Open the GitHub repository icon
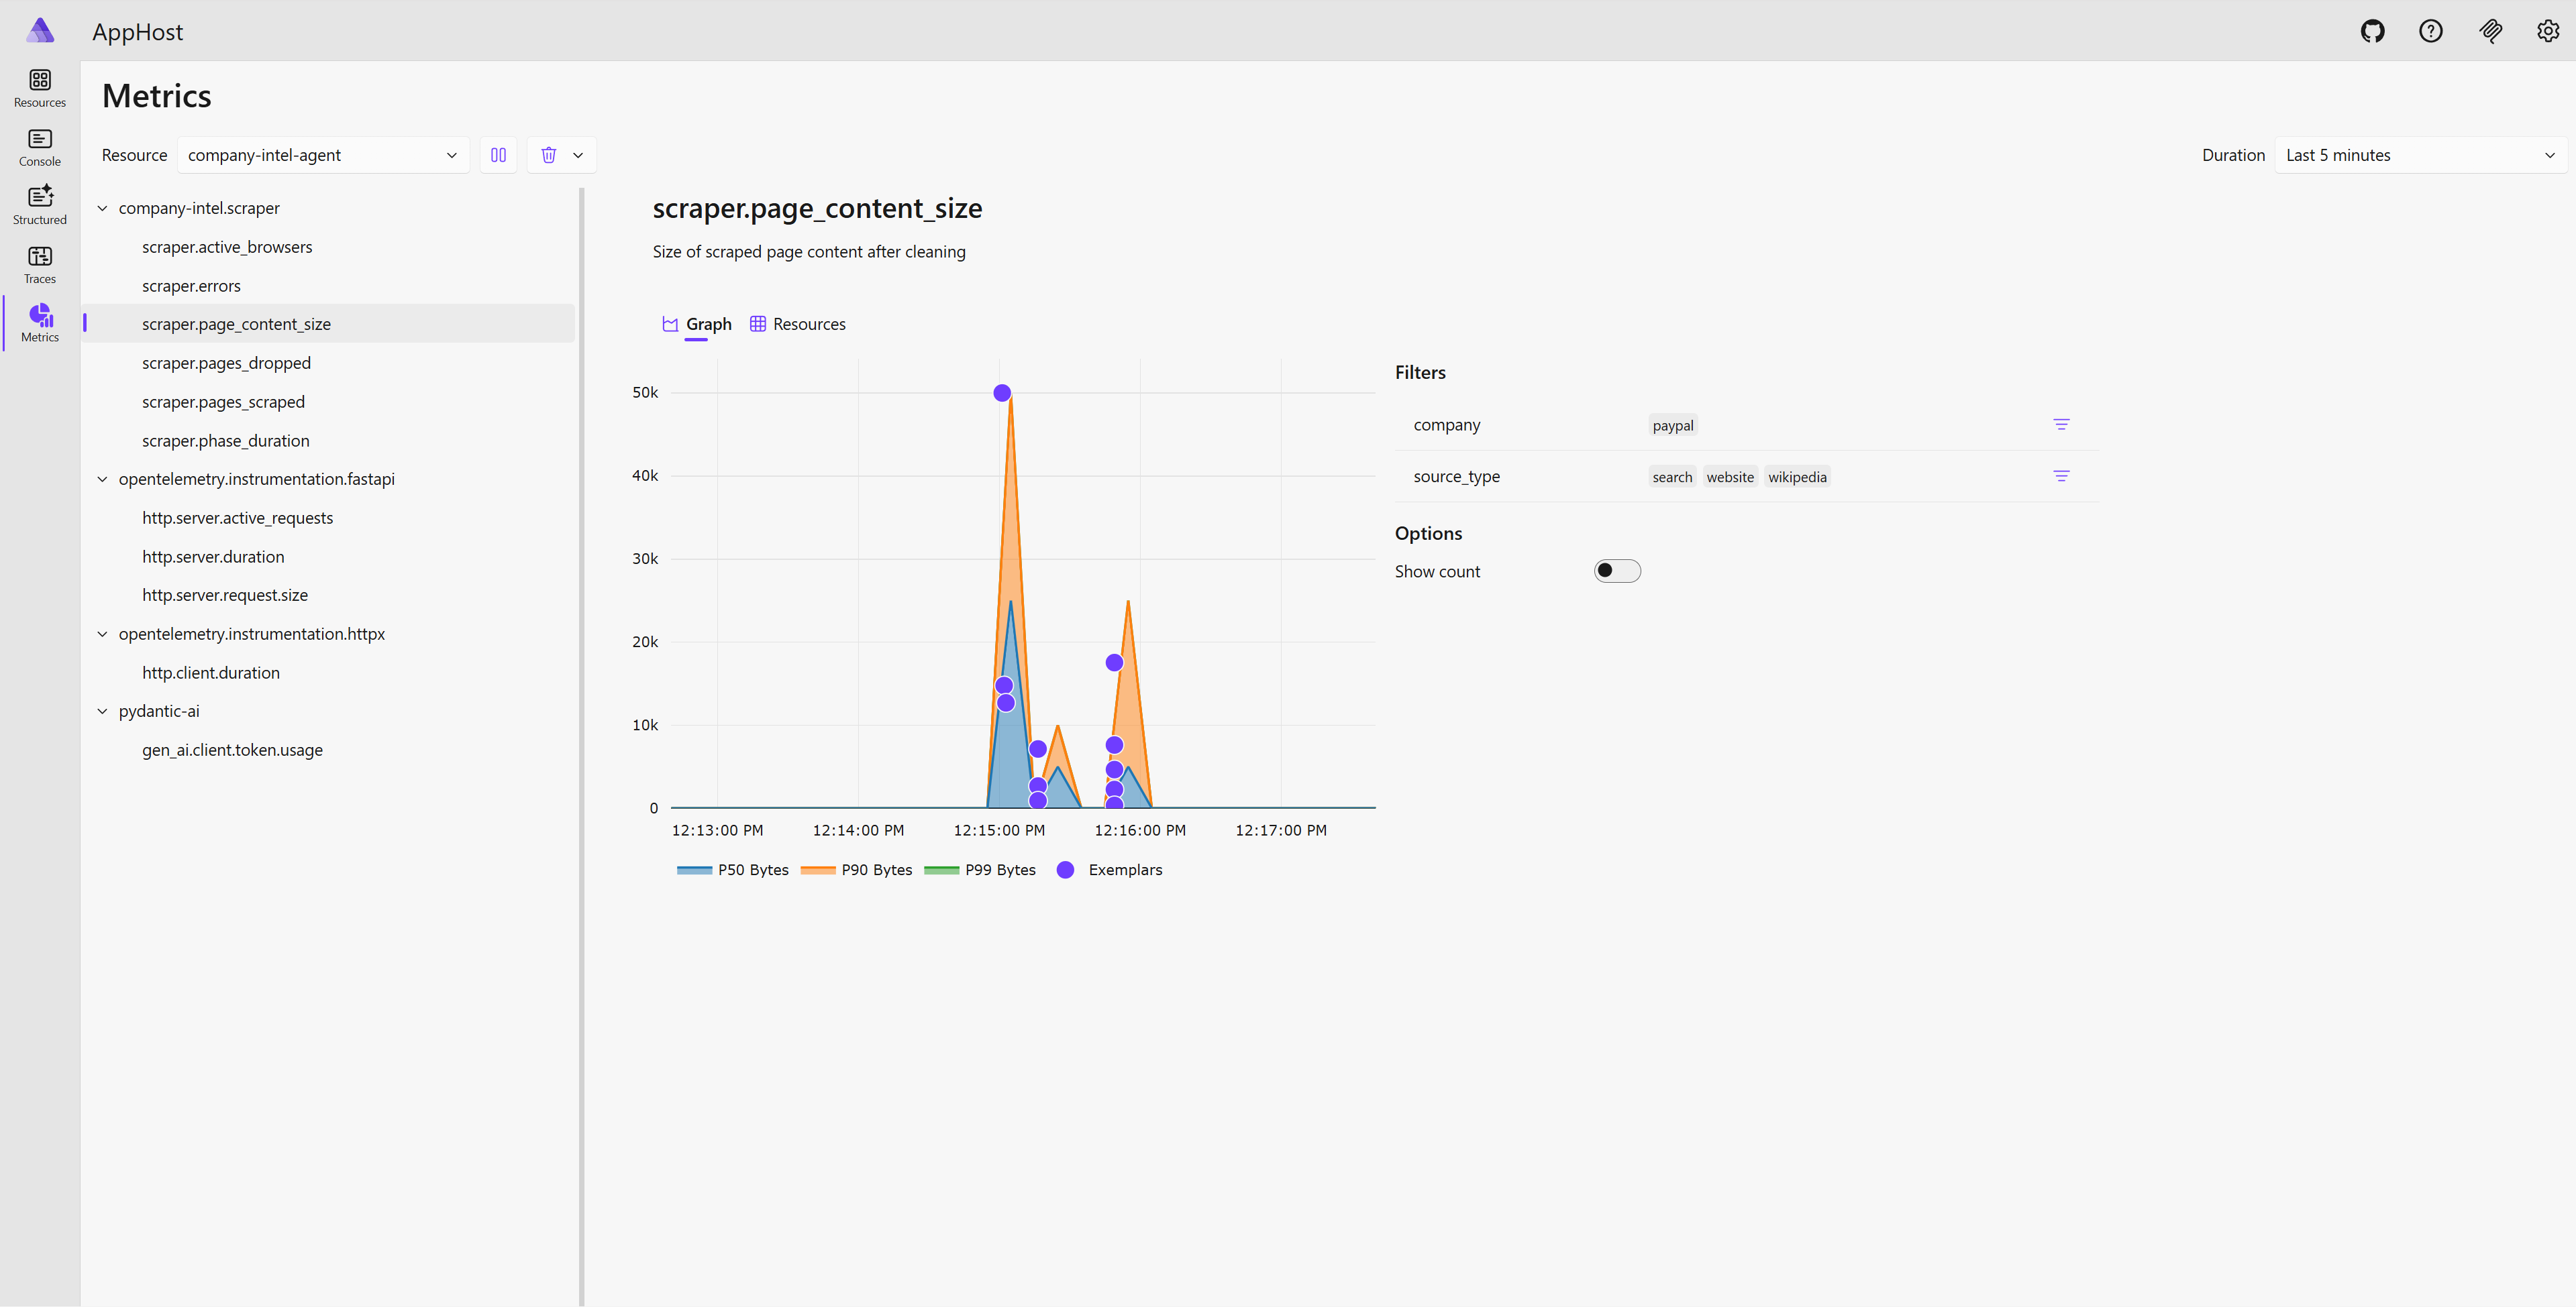2576x1307 pixels. 2372,31
